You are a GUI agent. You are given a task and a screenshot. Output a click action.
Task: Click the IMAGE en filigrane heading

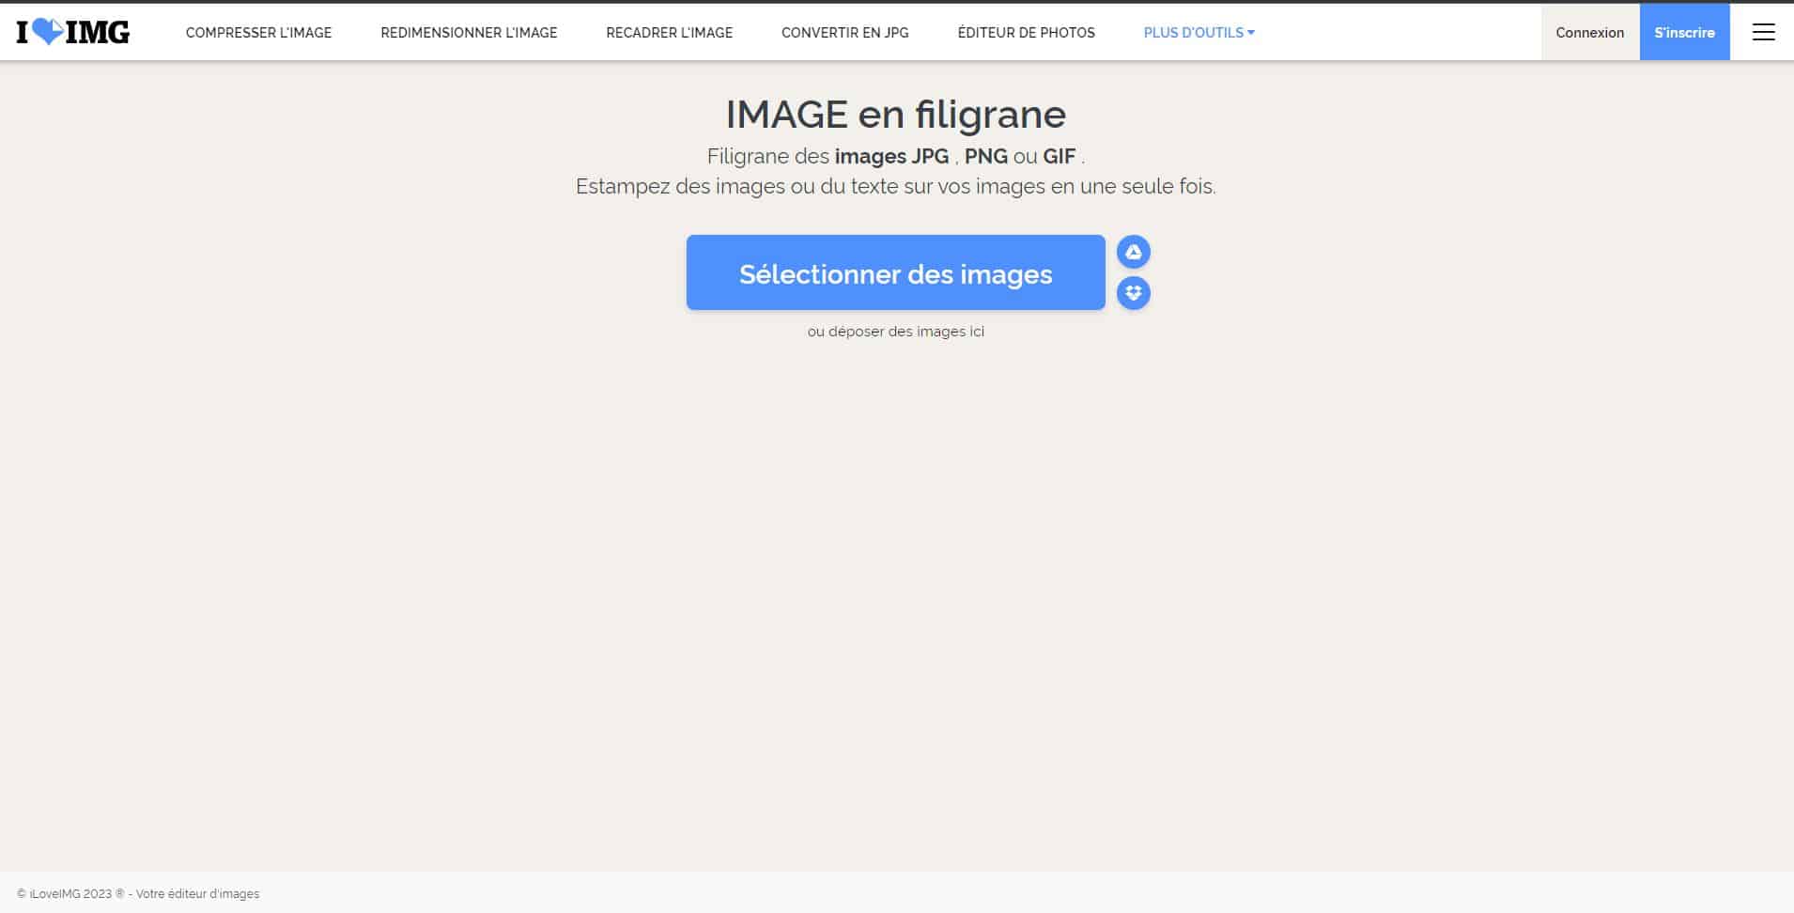(x=895, y=114)
